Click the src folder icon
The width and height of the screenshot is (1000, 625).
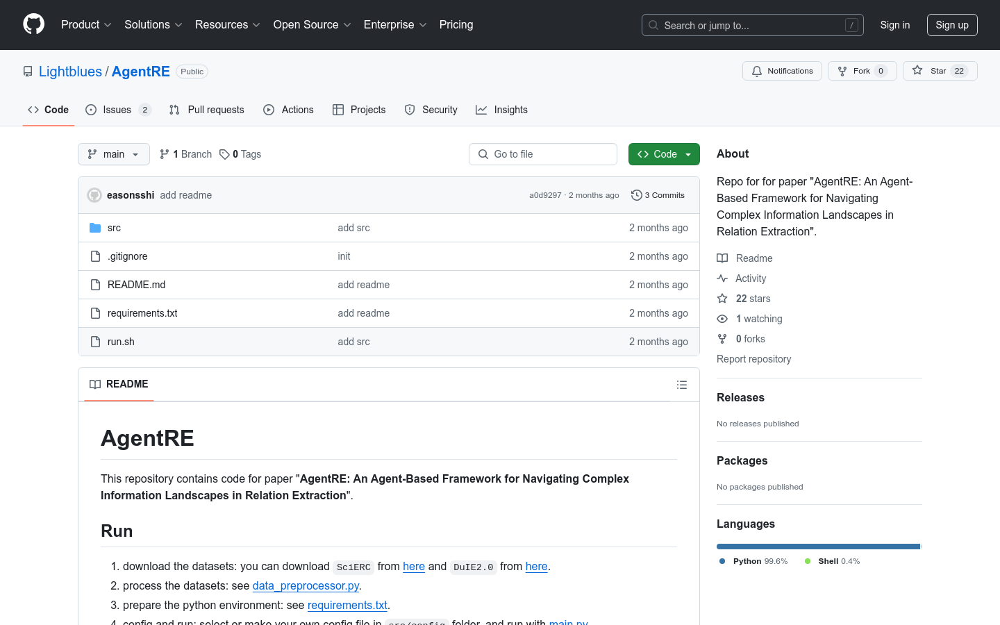(x=95, y=228)
